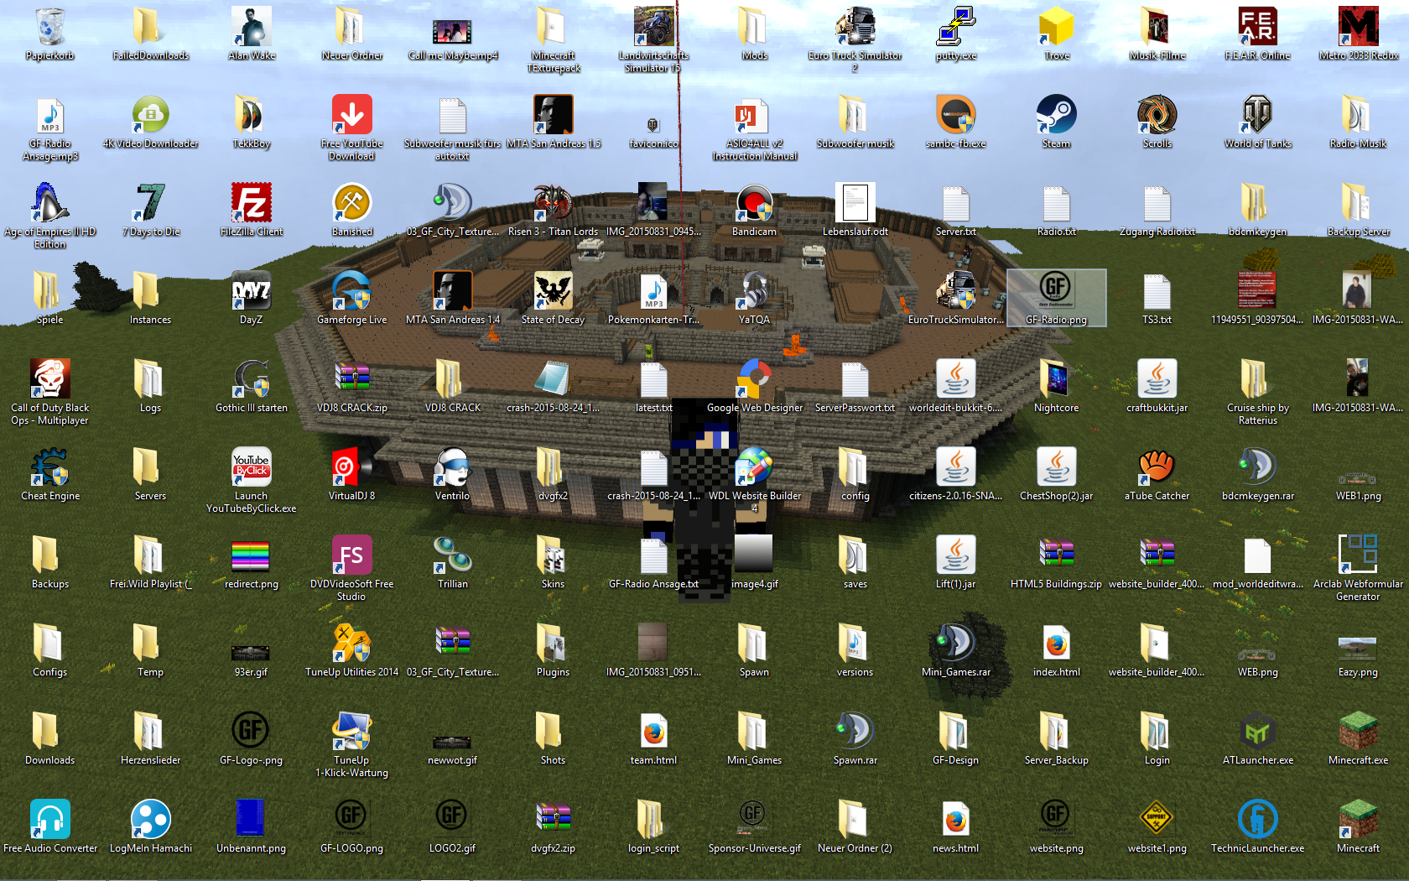The image size is (1409, 881).
Task: Select the Steam desktop icon
Action: pyautogui.click(x=1056, y=116)
